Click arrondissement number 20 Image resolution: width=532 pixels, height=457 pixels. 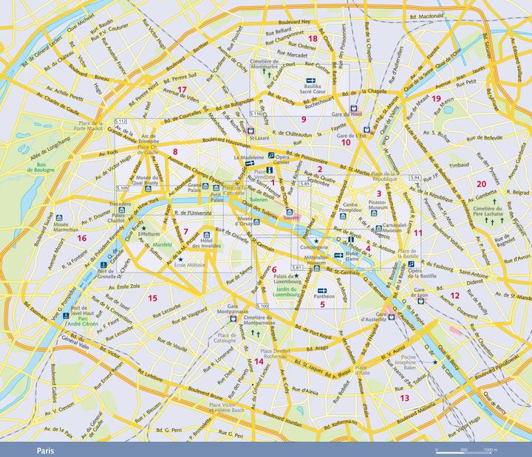(x=482, y=184)
